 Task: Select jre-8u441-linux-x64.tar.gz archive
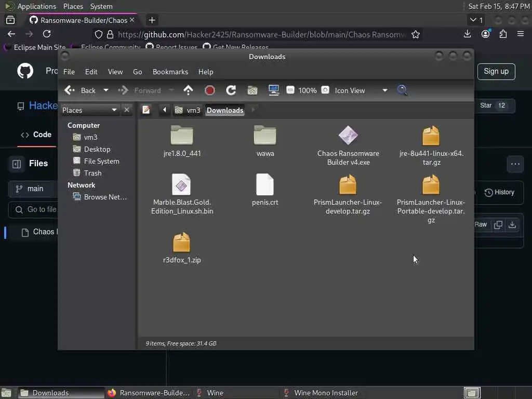point(431,146)
